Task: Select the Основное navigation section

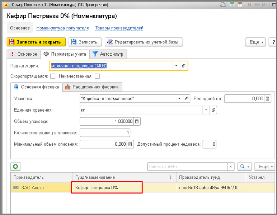Action: tap(20, 28)
